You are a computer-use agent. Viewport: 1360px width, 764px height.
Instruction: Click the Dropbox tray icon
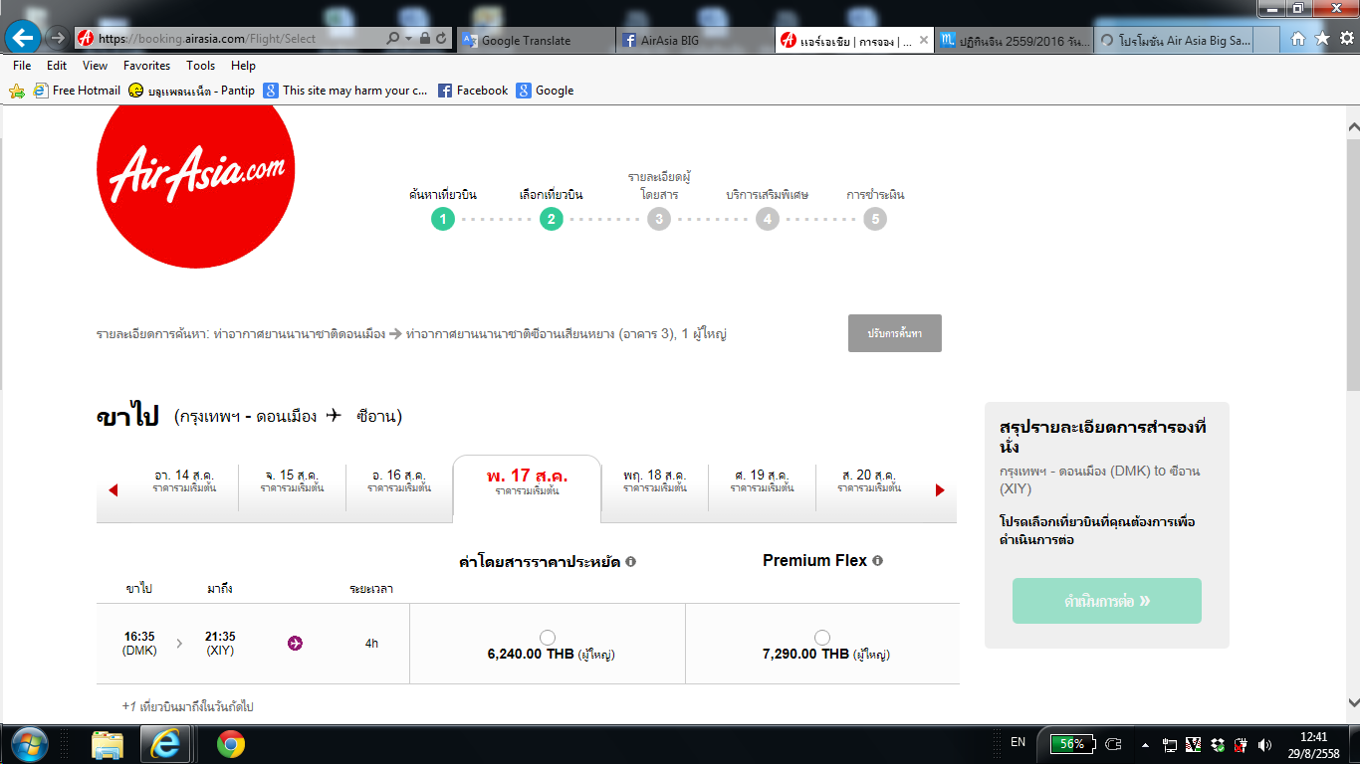(x=1218, y=744)
